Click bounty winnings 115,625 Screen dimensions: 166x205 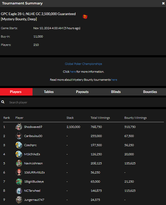pos(130,191)
